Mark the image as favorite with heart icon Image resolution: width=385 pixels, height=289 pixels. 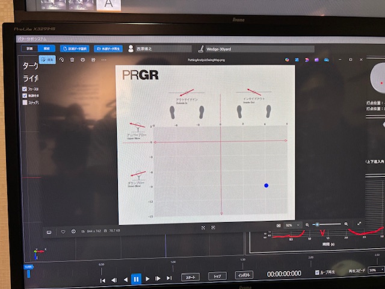63,232
